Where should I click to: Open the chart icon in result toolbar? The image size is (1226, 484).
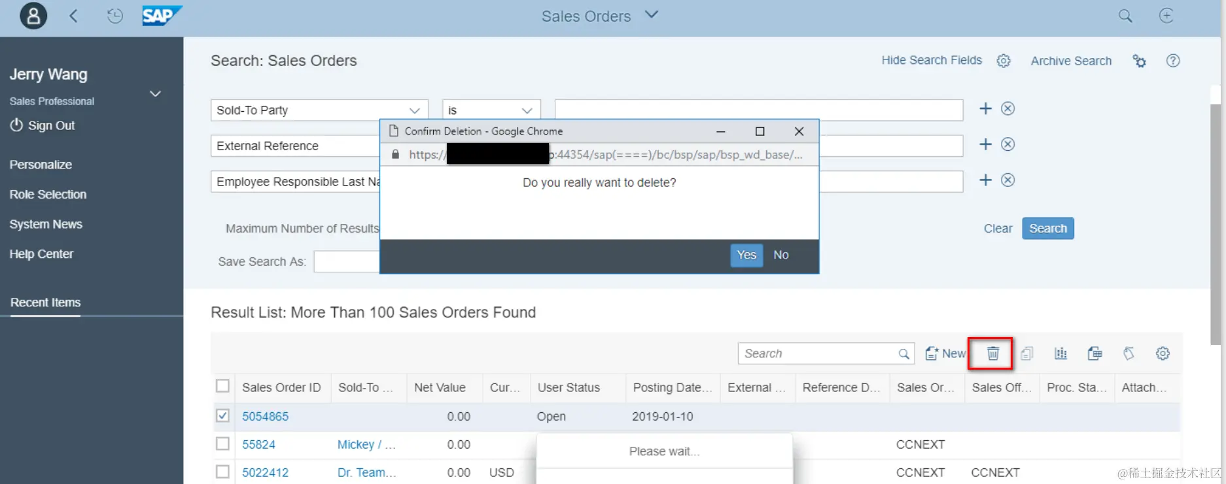1060,353
